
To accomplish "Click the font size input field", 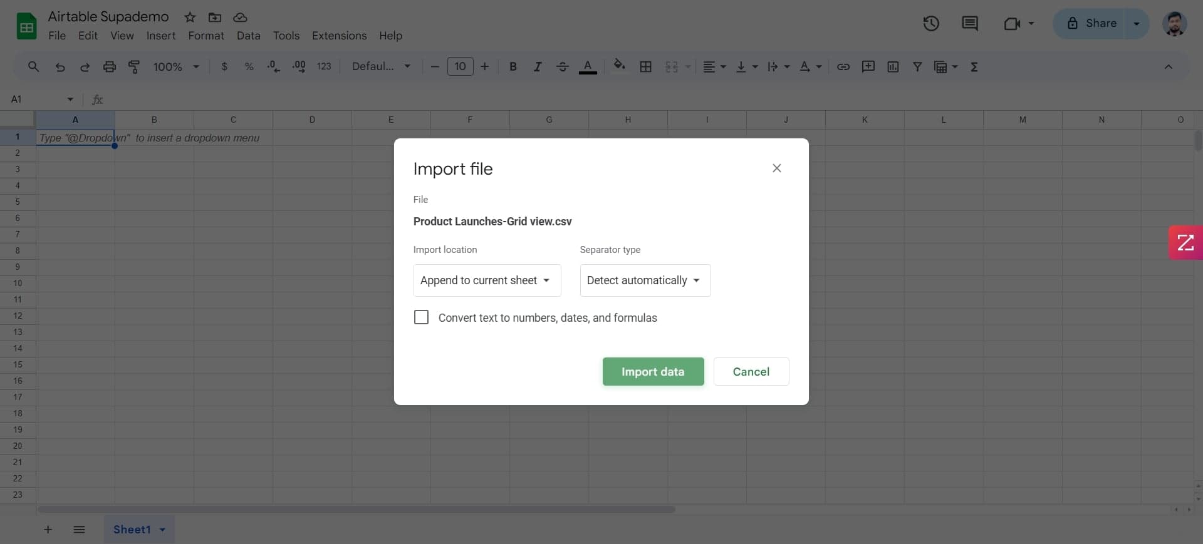I will [460, 66].
